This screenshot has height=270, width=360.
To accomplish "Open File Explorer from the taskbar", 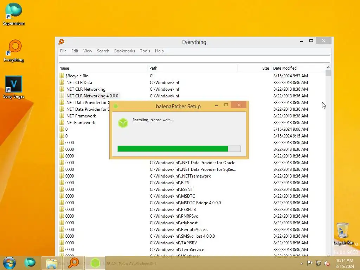I will [x=52, y=263].
